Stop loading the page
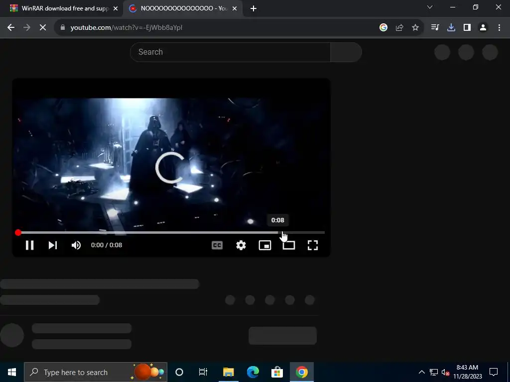Screen dimensions: 510x382 coord(43,28)
